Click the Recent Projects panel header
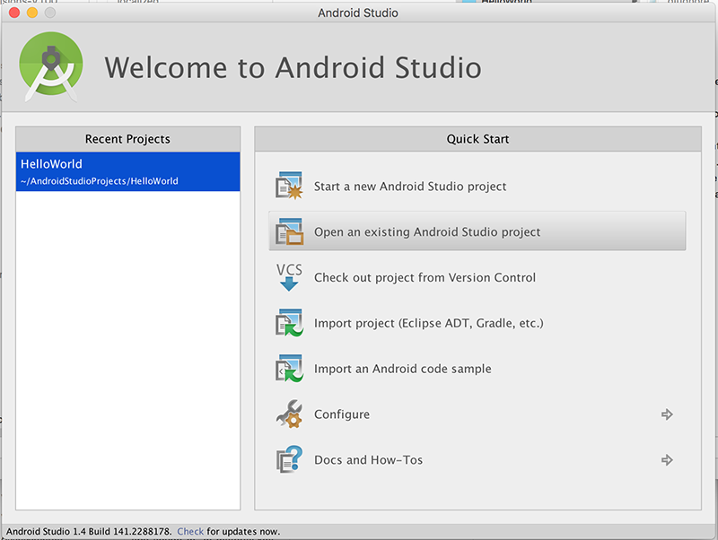718x540 pixels. click(127, 139)
